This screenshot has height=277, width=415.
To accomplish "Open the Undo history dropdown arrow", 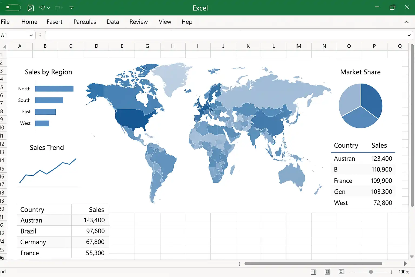I will pos(49,8).
